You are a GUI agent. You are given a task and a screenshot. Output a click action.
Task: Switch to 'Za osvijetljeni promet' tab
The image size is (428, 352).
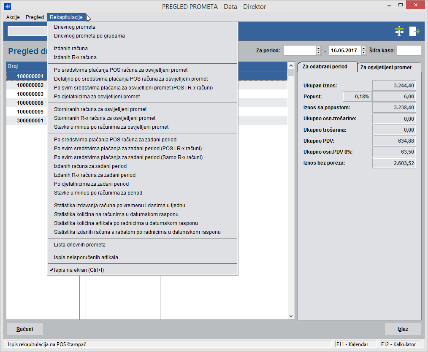point(389,68)
